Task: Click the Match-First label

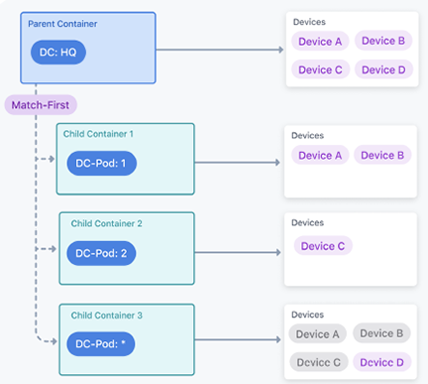Action: [41, 105]
